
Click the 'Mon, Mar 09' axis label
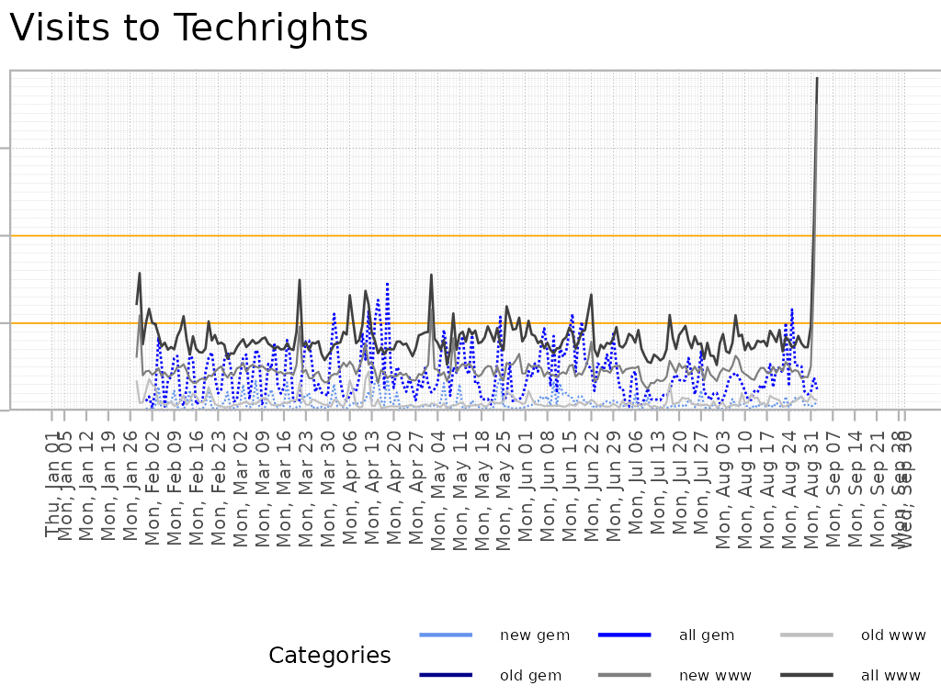(262, 489)
